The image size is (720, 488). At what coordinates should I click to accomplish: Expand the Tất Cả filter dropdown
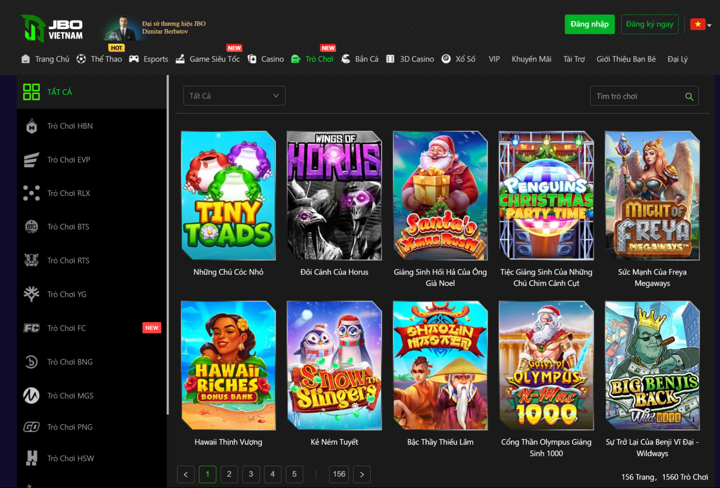[x=234, y=96]
